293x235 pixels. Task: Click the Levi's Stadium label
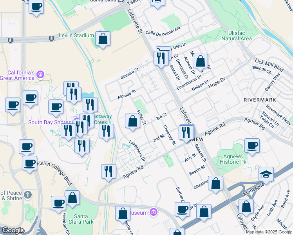76,35
